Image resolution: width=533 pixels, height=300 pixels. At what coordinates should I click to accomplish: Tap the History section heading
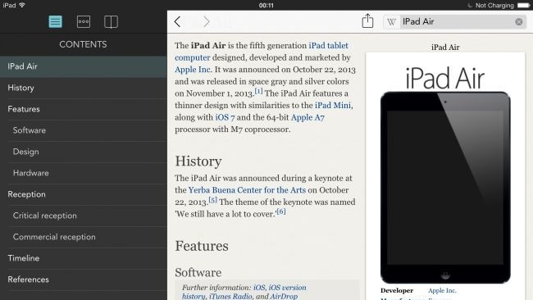tap(198, 161)
